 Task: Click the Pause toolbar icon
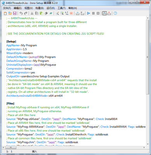point(93,13)
